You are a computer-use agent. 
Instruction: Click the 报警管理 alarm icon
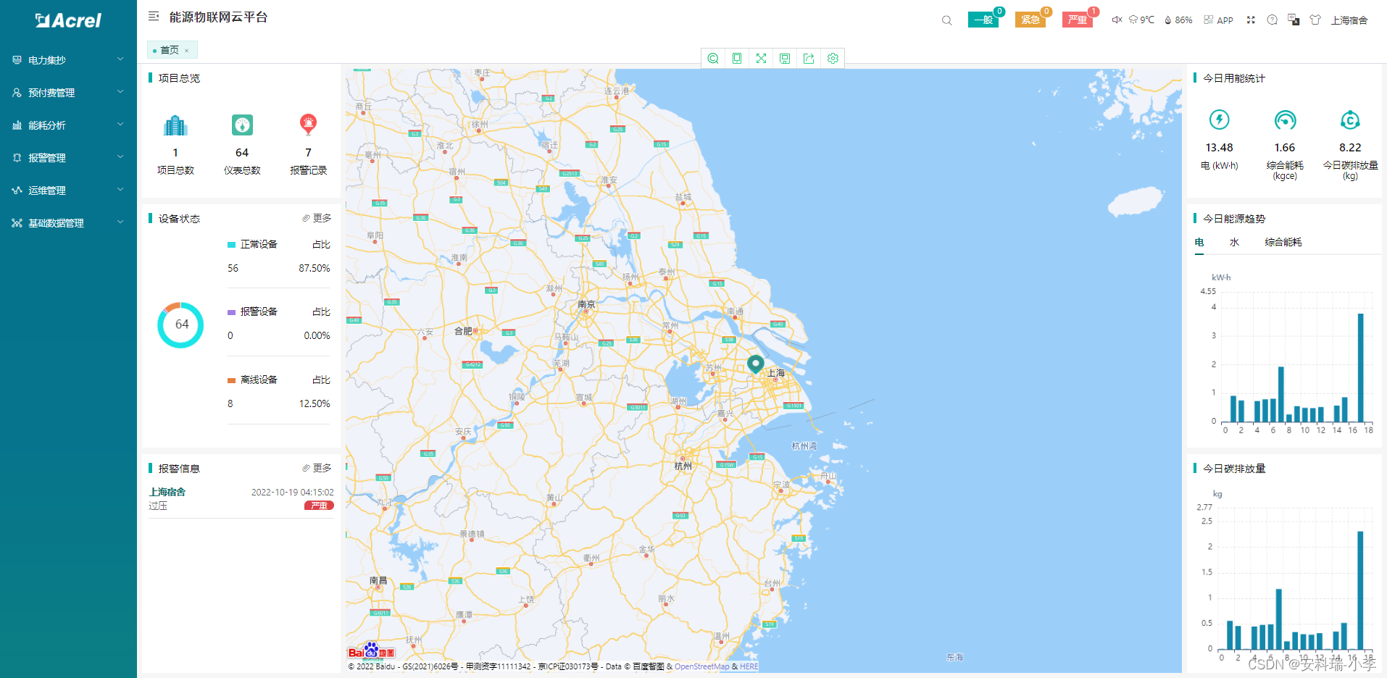tap(17, 157)
